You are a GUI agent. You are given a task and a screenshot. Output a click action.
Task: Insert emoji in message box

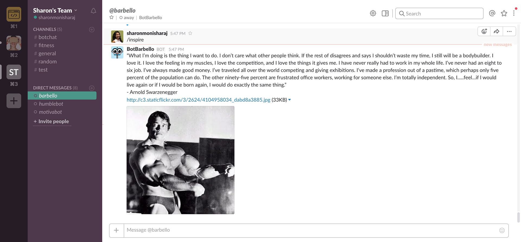(x=502, y=230)
